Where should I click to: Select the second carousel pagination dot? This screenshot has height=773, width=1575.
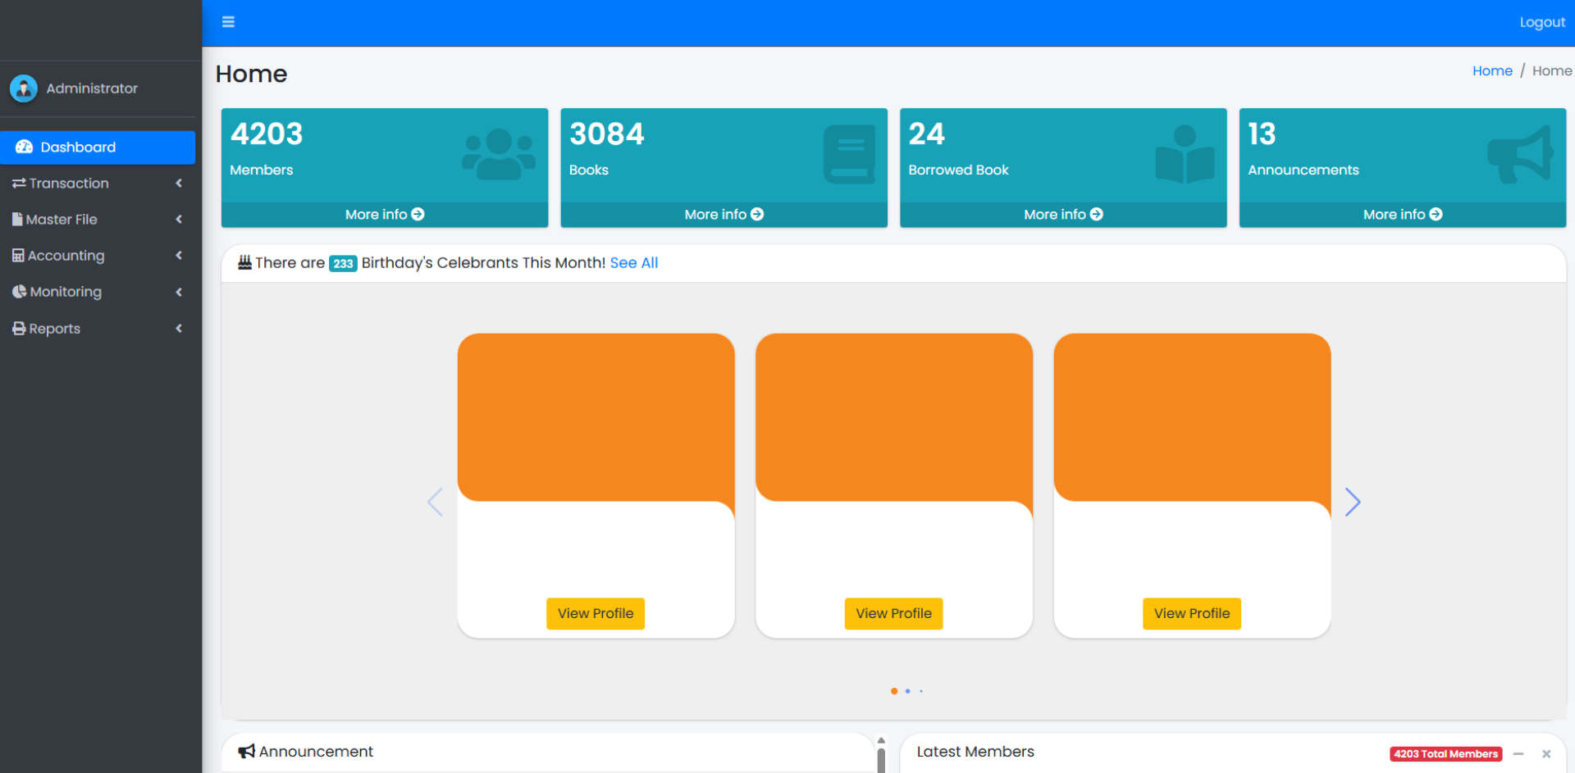coord(907,691)
